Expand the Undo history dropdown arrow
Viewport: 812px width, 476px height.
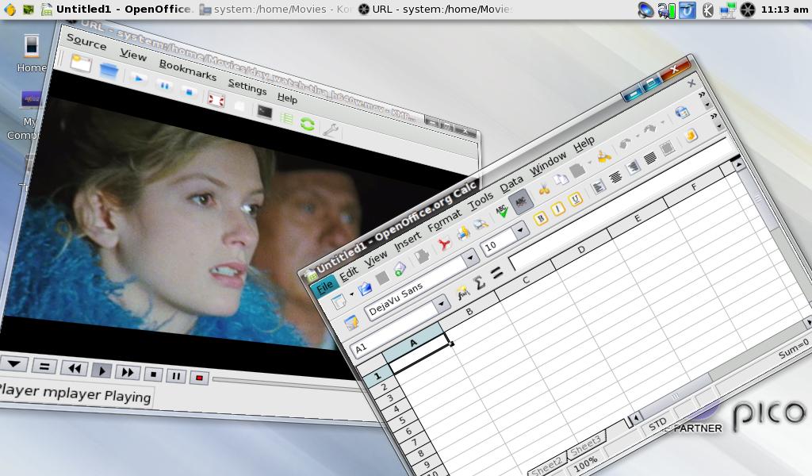pyautogui.click(x=638, y=136)
